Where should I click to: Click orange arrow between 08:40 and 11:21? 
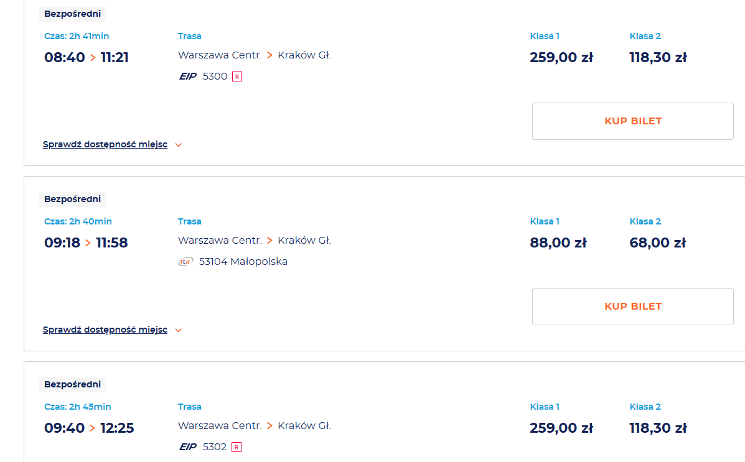tap(93, 58)
